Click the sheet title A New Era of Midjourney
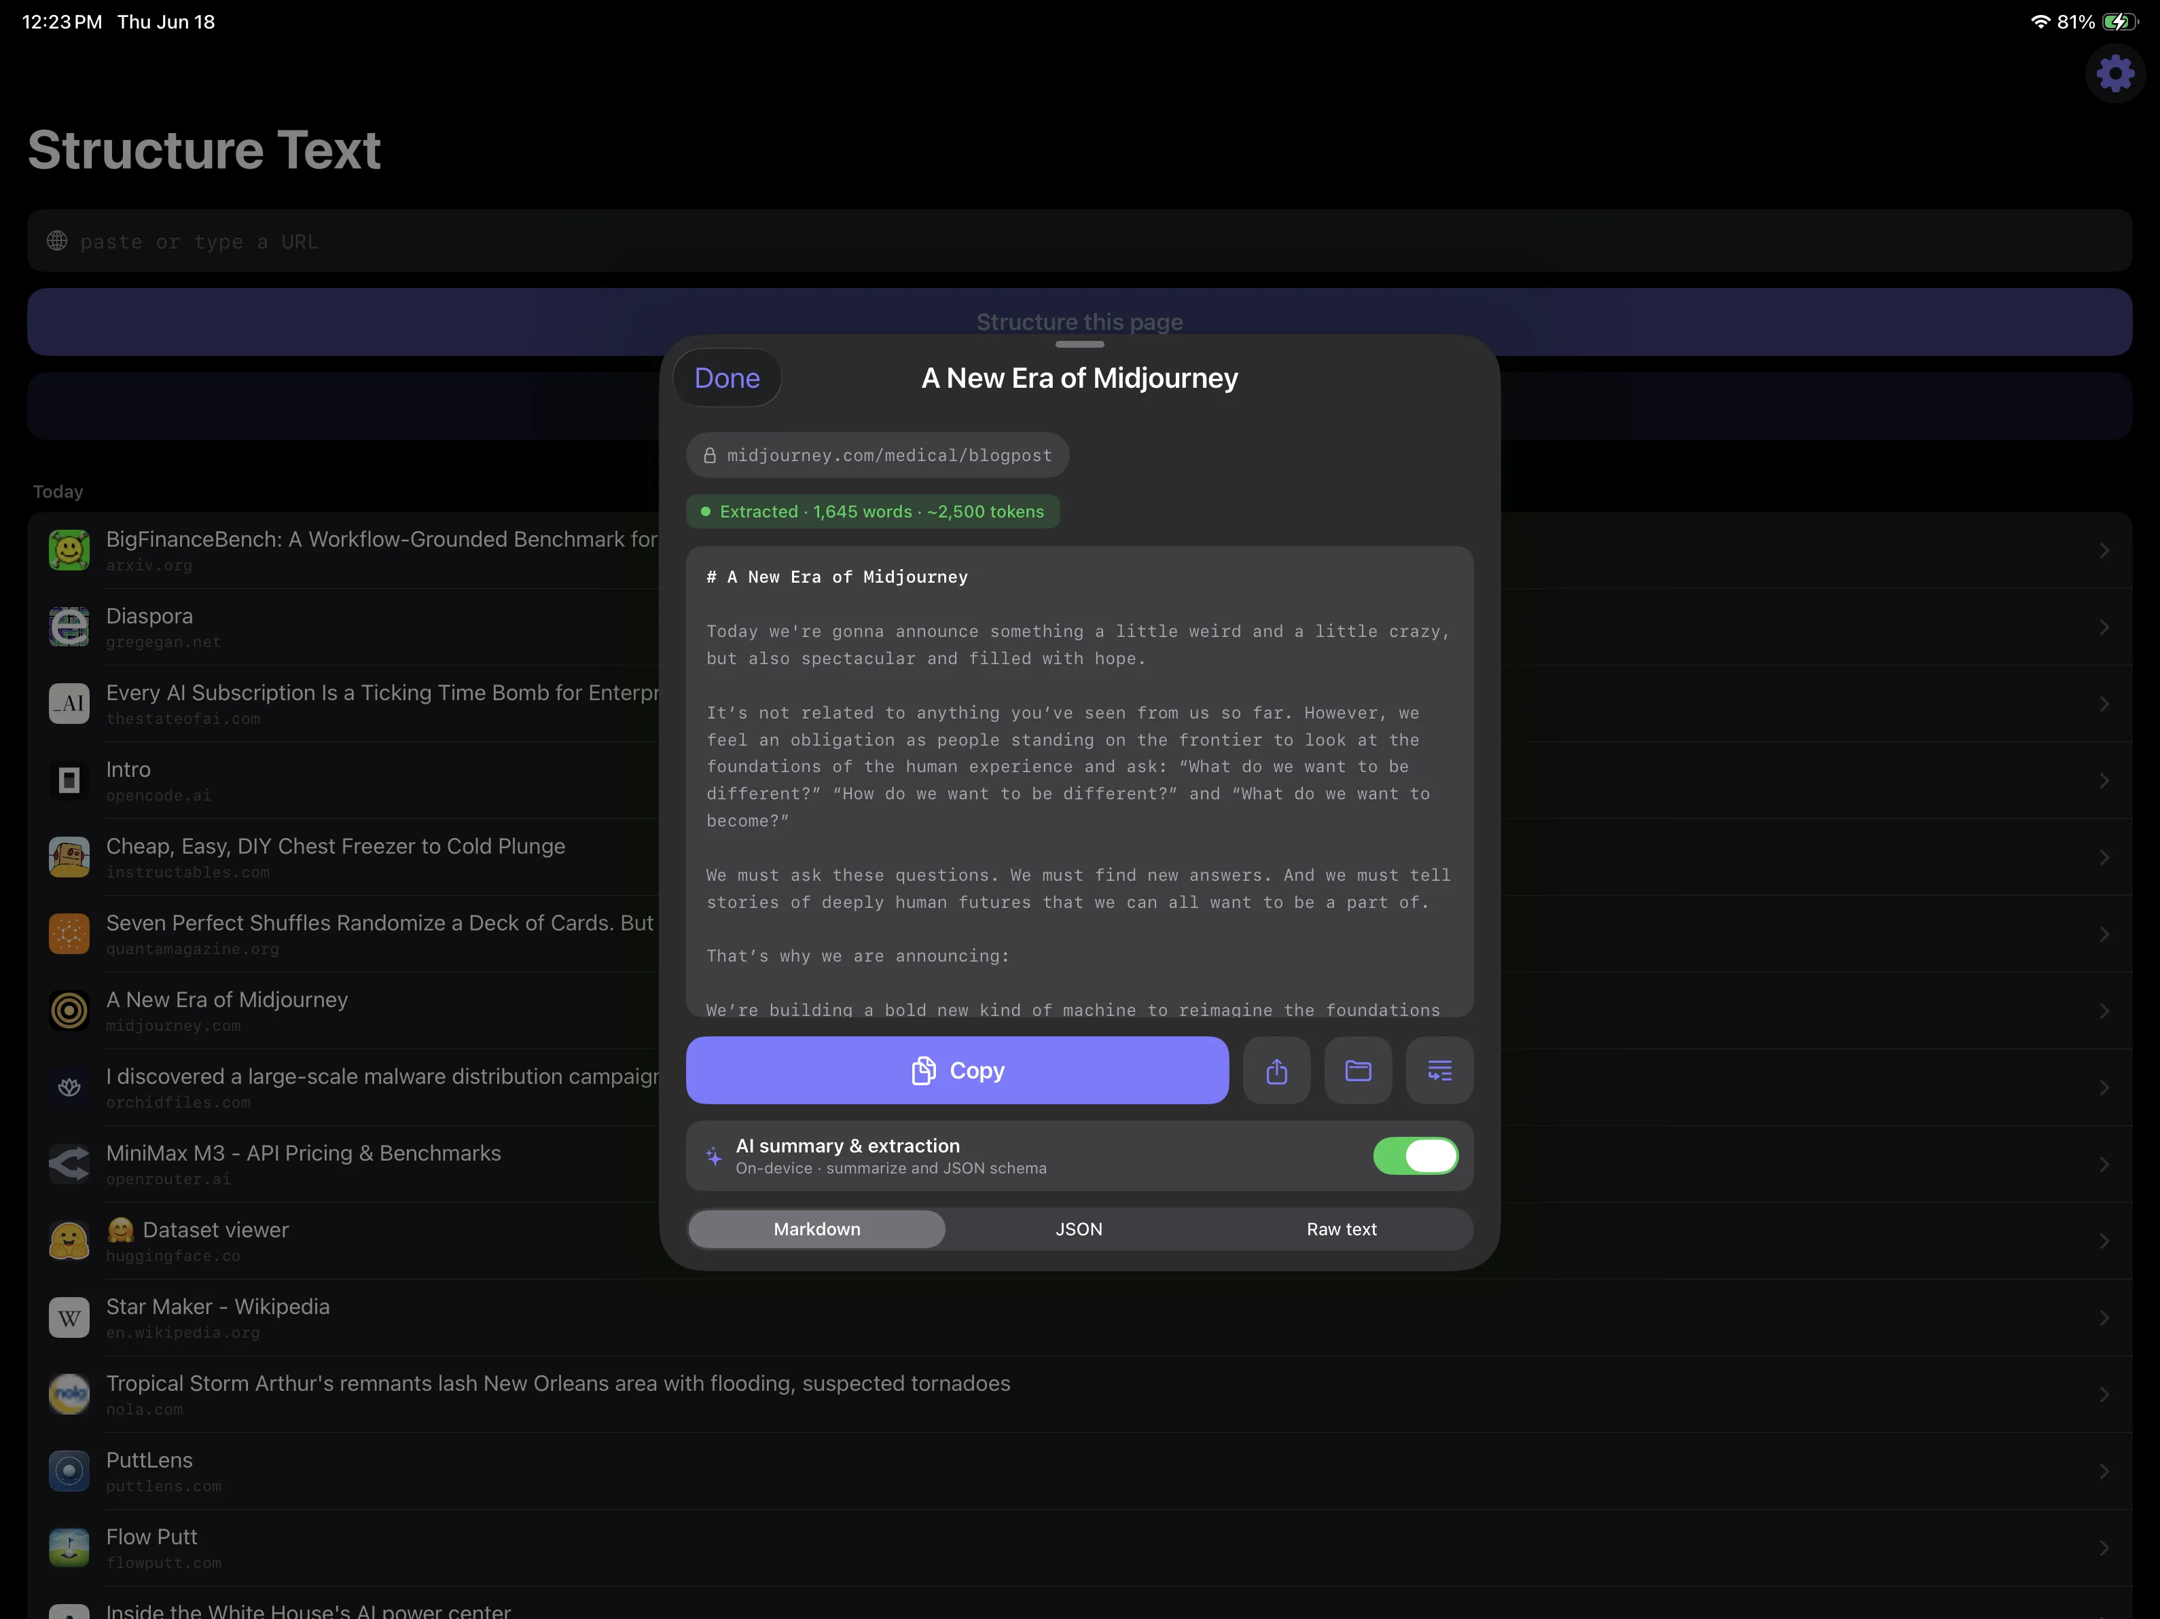This screenshot has height=1619, width=2160. click(1080, 378)
